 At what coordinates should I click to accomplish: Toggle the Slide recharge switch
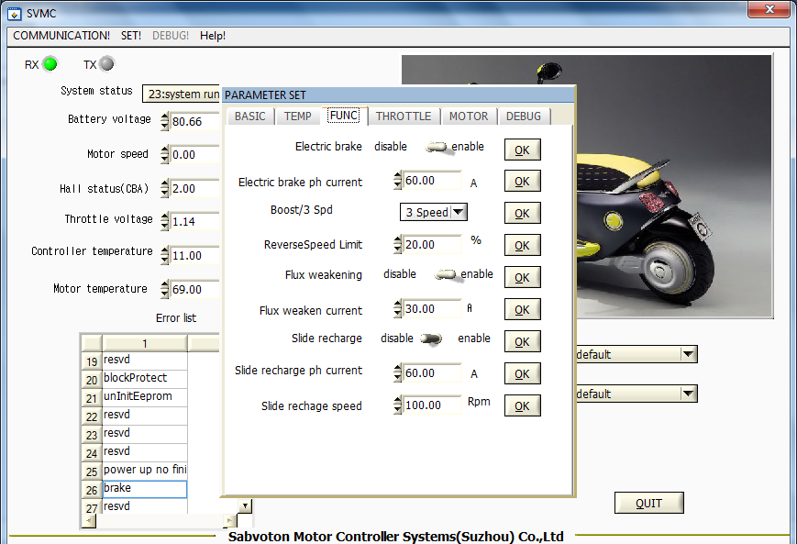[x=430, y=339]
